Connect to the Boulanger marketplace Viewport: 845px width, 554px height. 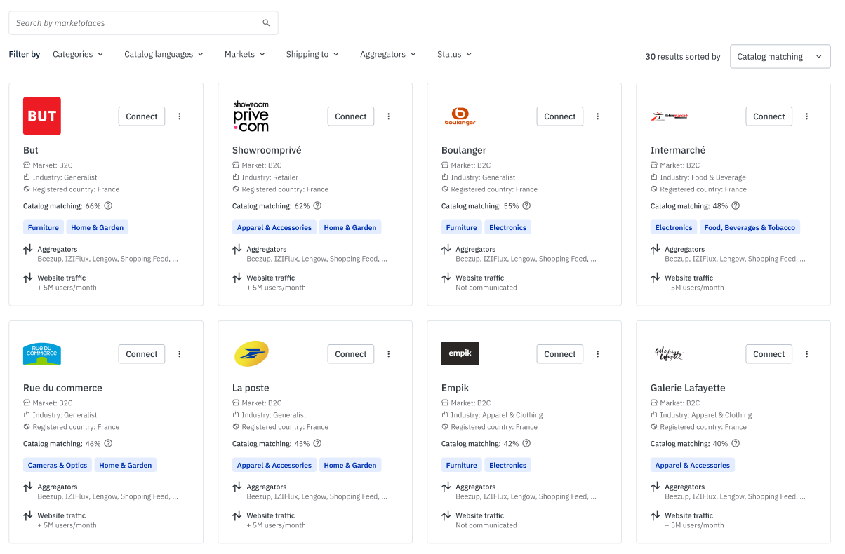559,116
